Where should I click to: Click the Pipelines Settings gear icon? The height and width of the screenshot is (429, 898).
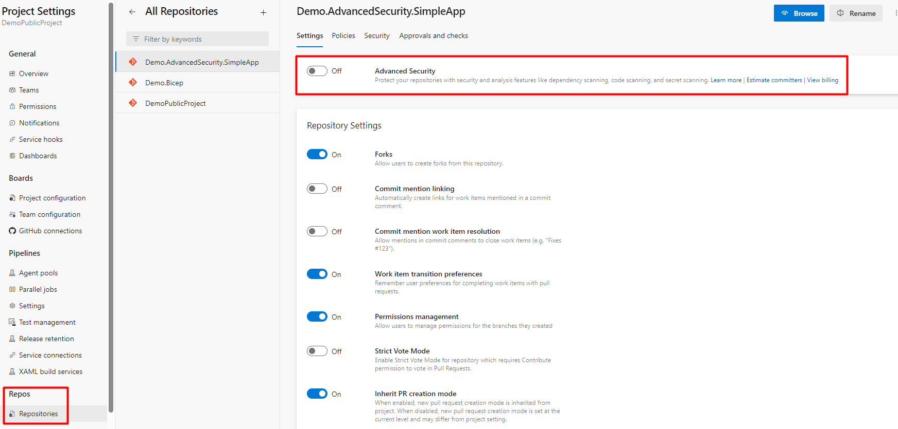click(12, 306)
